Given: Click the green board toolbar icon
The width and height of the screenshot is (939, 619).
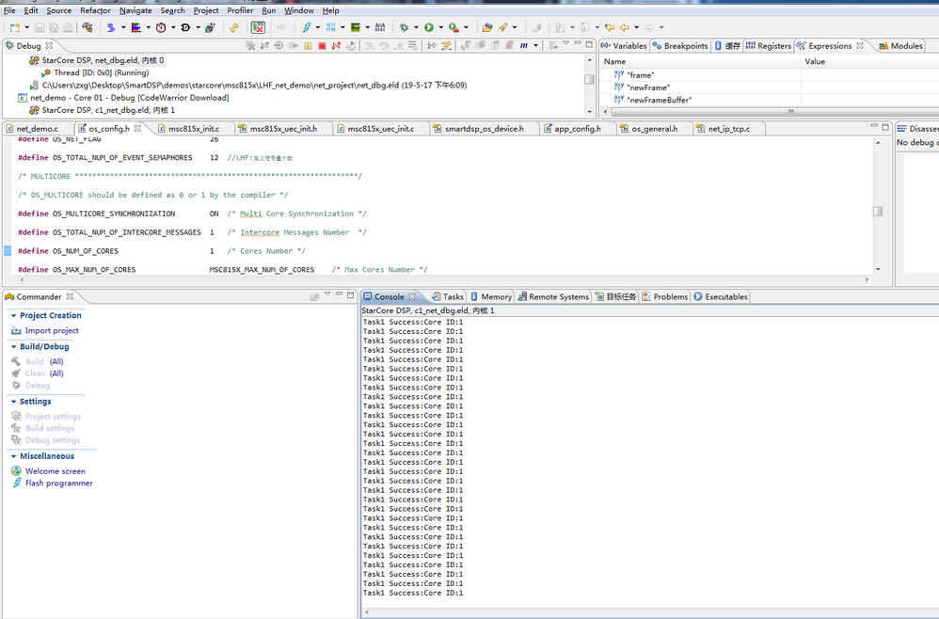Looking at the screenshot, I should click(x=355, y=27).
